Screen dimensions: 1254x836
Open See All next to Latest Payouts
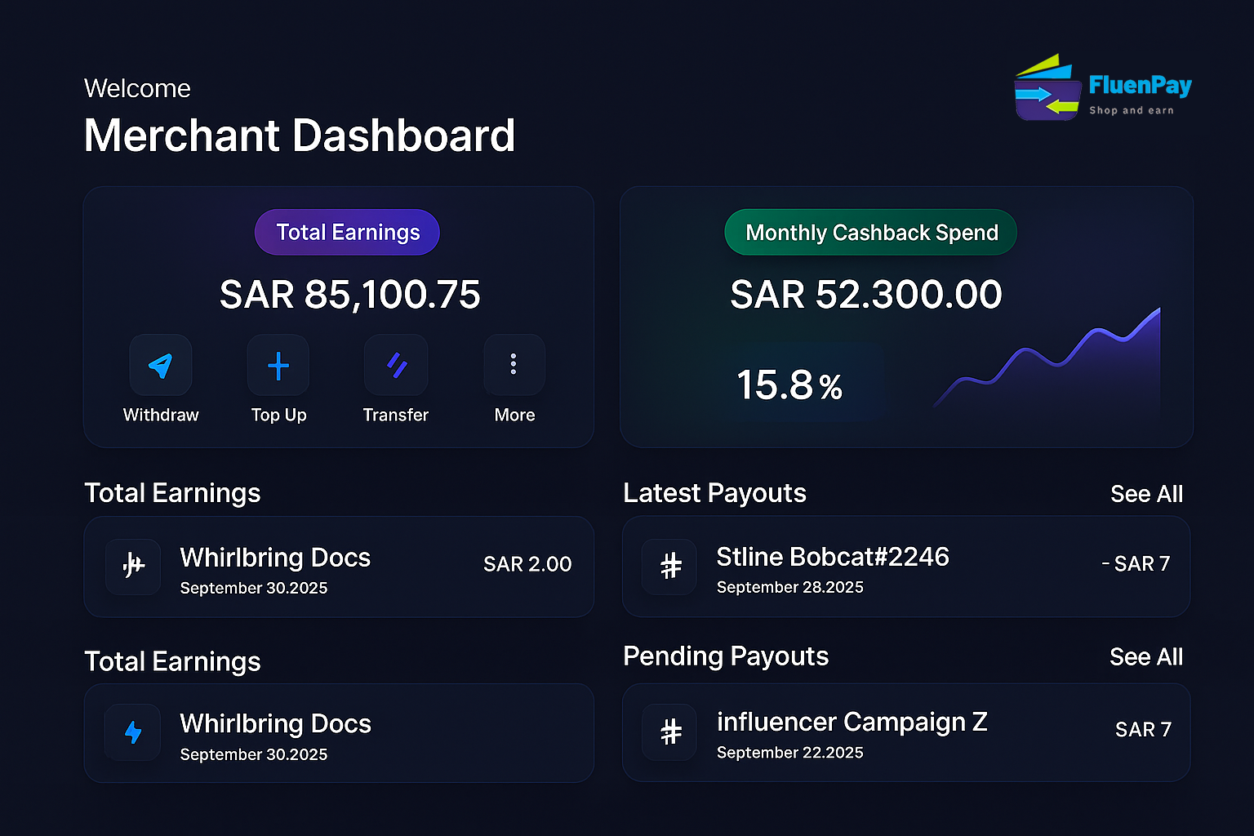coord(1146,493)
